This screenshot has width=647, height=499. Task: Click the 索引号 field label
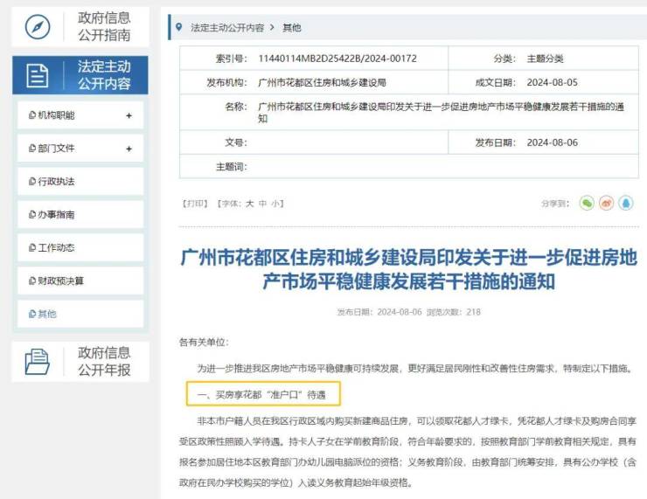231,59
